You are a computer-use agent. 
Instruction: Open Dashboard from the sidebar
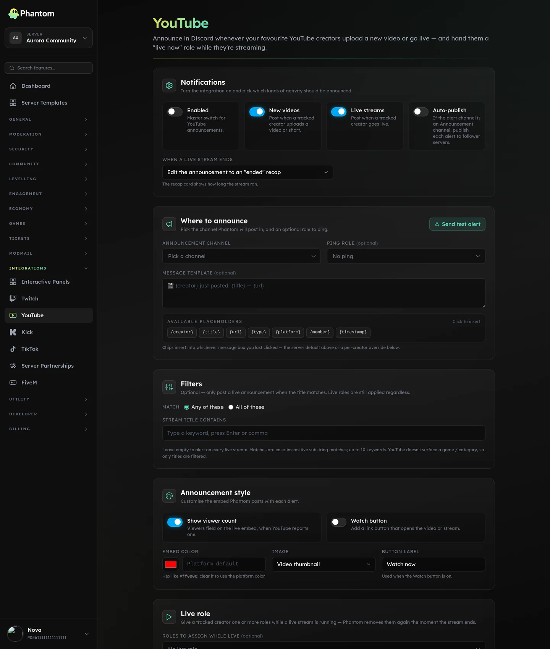(x=49, y=86)
